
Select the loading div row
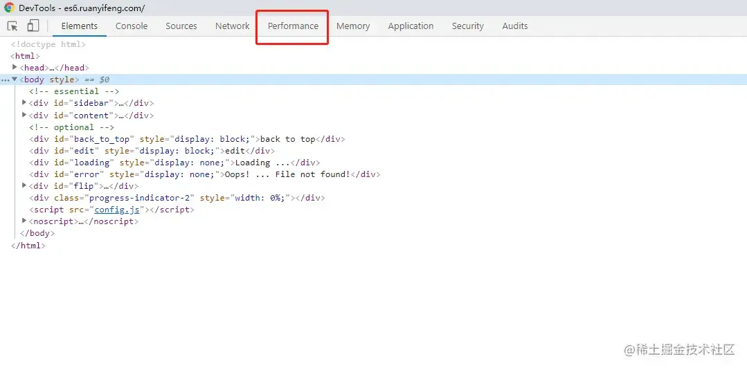coord(174,163)
